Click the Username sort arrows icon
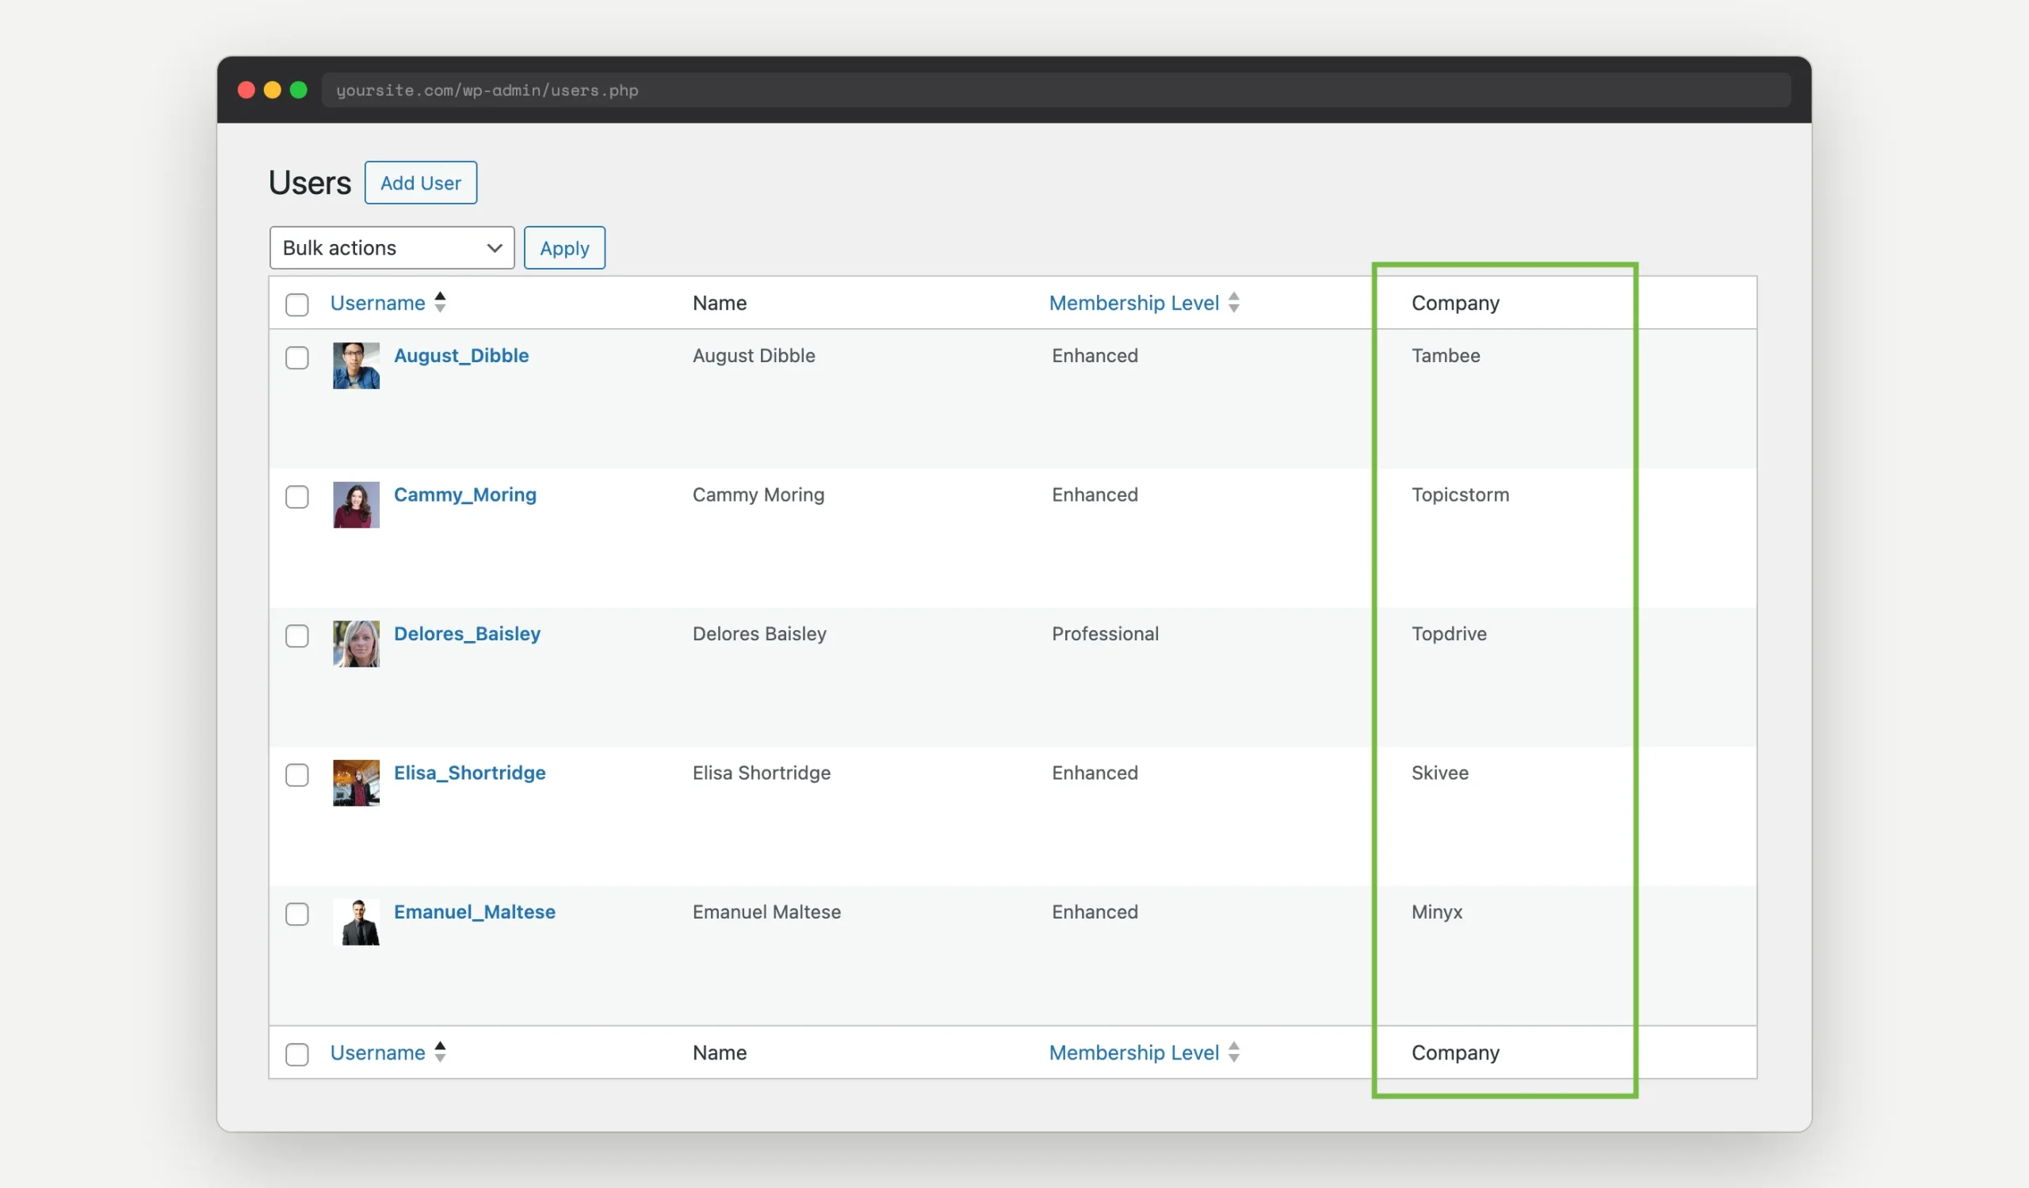Screen dimensions: 2029x1188 (x=441, y=302)
